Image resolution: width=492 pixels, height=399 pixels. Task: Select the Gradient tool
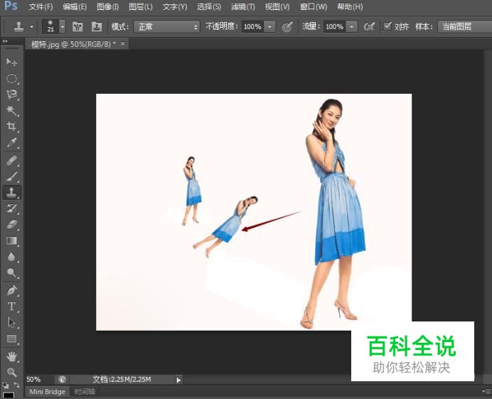pos(11,241)
